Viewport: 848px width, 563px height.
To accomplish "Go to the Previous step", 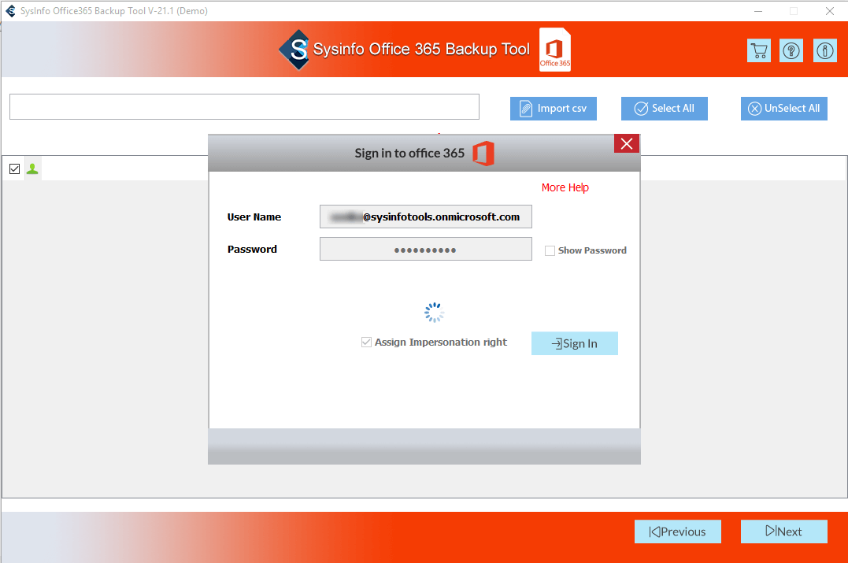I will 678,532.
